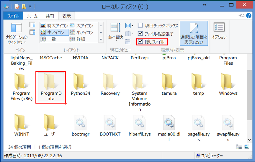Viewport: 255px width, 162px height.
Task: Open the ファイル tab
Action: pos(13,16)
